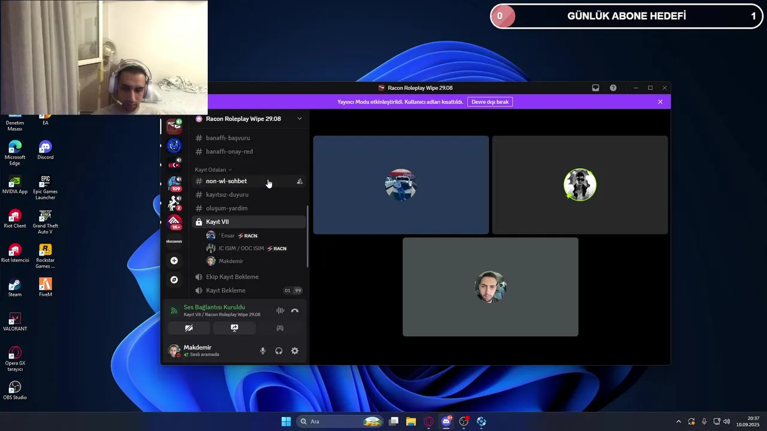Viewport: 767px width, 431px height.
Task: Open Discord help question mark icon
Action: [613, 88]
